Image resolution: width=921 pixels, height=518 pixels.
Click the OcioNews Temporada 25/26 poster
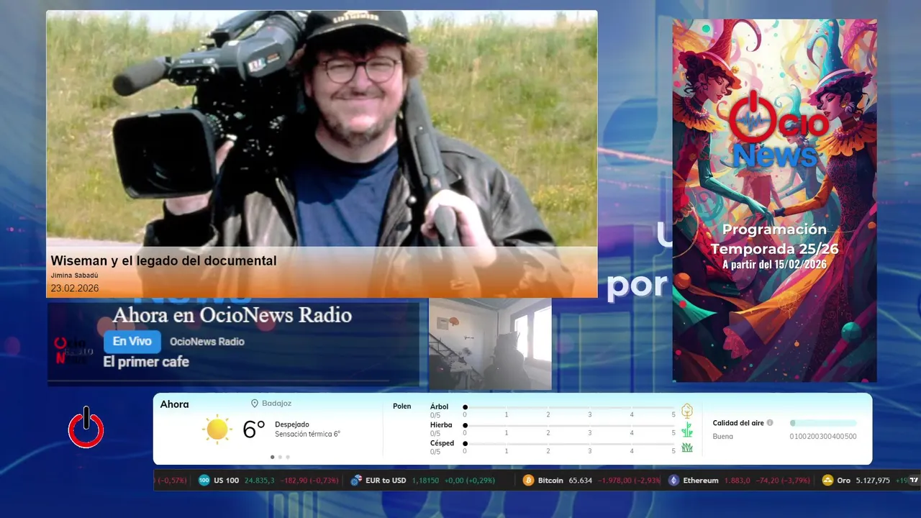(x=774, y=200)
